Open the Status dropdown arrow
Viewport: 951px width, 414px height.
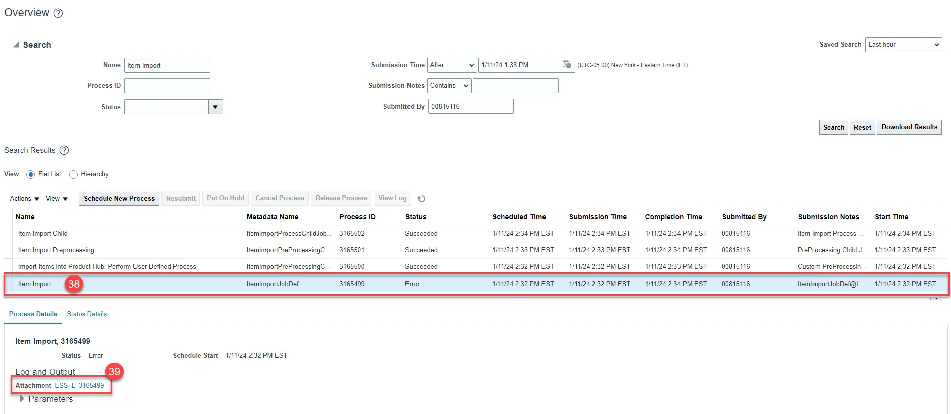[215, 107]
